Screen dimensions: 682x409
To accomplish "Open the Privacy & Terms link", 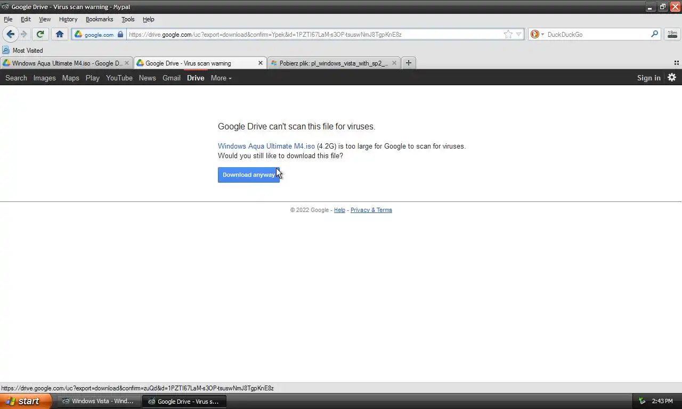I will click(x=371, y=210).
